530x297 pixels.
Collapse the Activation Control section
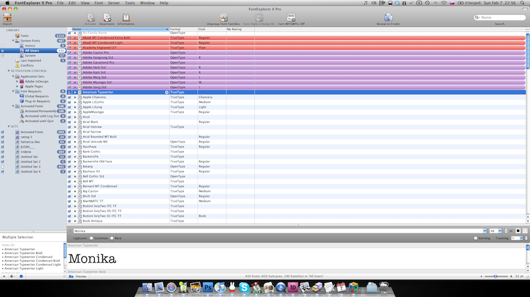pyautogui.click(x=8, y=71)
